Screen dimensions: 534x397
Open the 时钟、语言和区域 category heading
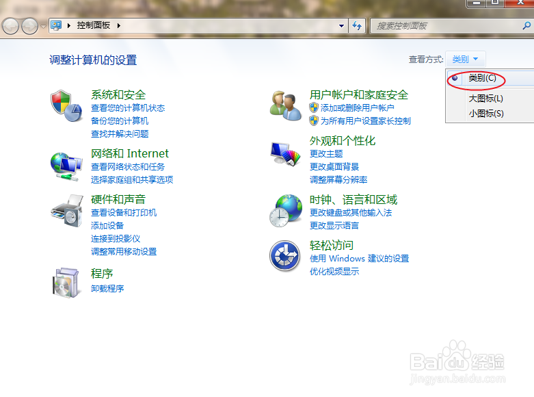click(x=353, y=199)
